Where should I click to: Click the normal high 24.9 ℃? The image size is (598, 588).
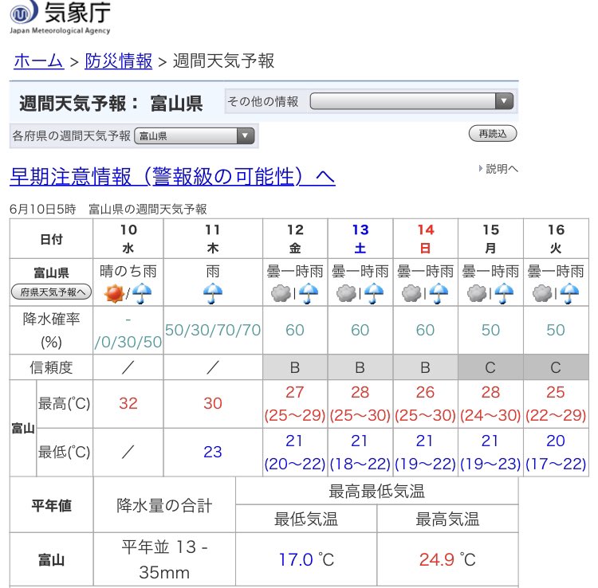click(447, 560)
